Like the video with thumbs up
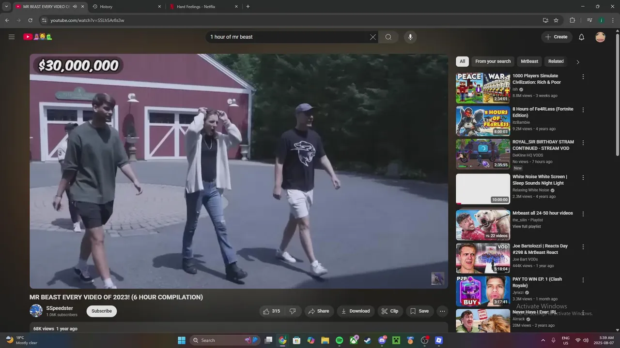 pyautogui.click(x=272, y=311)
